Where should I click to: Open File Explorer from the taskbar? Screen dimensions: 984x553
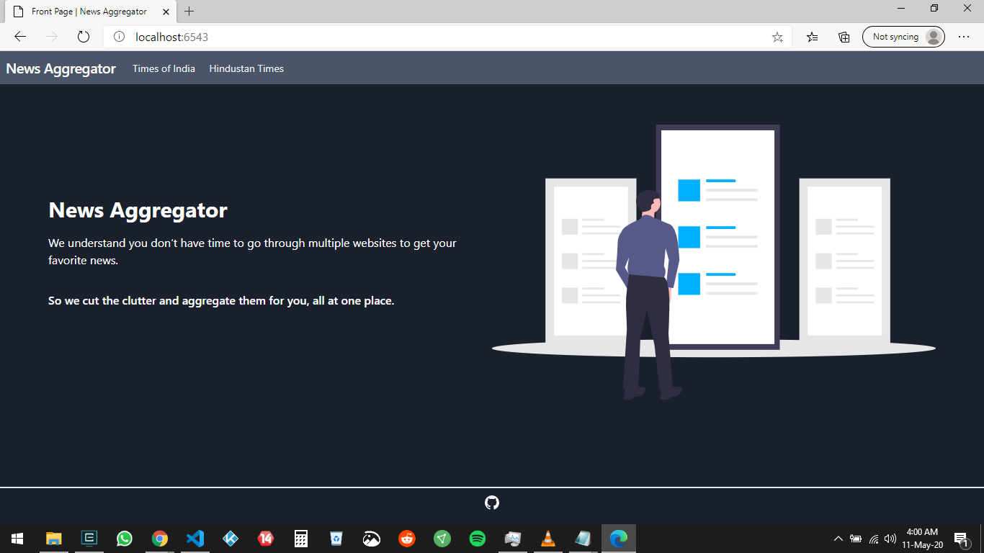coord(54,539)
